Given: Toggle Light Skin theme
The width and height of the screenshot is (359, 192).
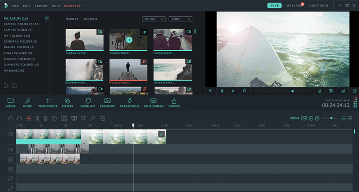Looking at the screenshot, I should coord(318,6).
